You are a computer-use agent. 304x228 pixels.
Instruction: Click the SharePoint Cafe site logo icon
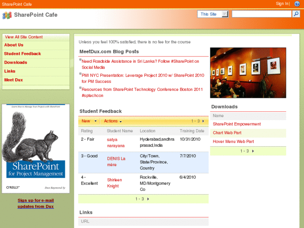click(7, 15)
